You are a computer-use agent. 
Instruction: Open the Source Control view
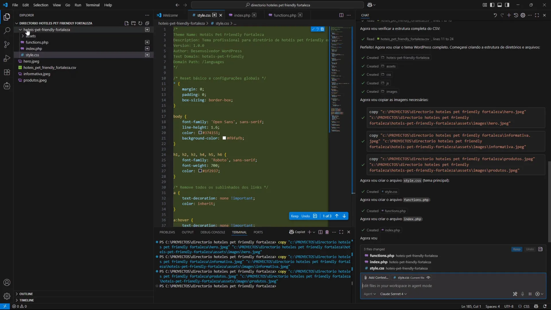coord(7,44)
